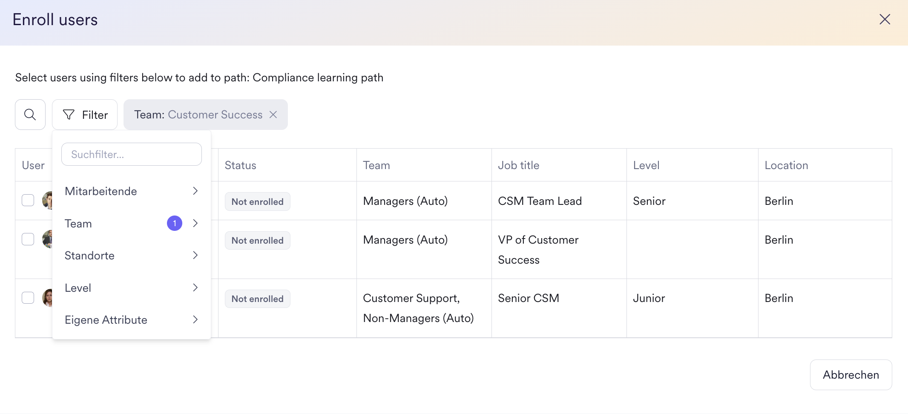Open the Level filter menu item
The height and width of the screenshot is (414, 908).
click(x=78, y=288)
